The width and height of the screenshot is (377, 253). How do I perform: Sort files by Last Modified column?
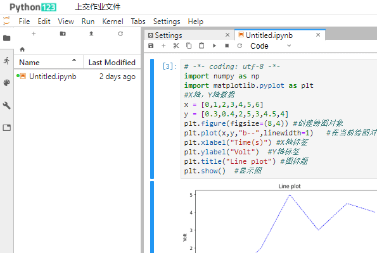pos(112,62)
